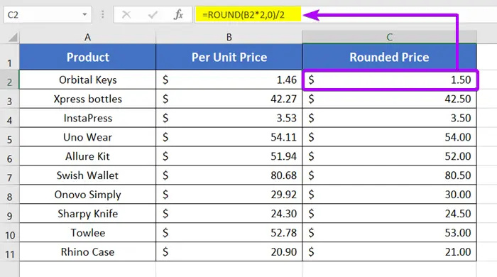
Task: Click the Allure Kit cell
Action: 87,156
